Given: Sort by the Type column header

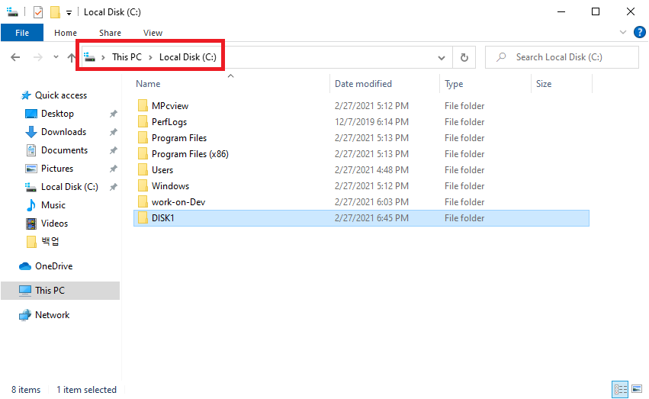Looking at the screenshot, I should [454, 84].
